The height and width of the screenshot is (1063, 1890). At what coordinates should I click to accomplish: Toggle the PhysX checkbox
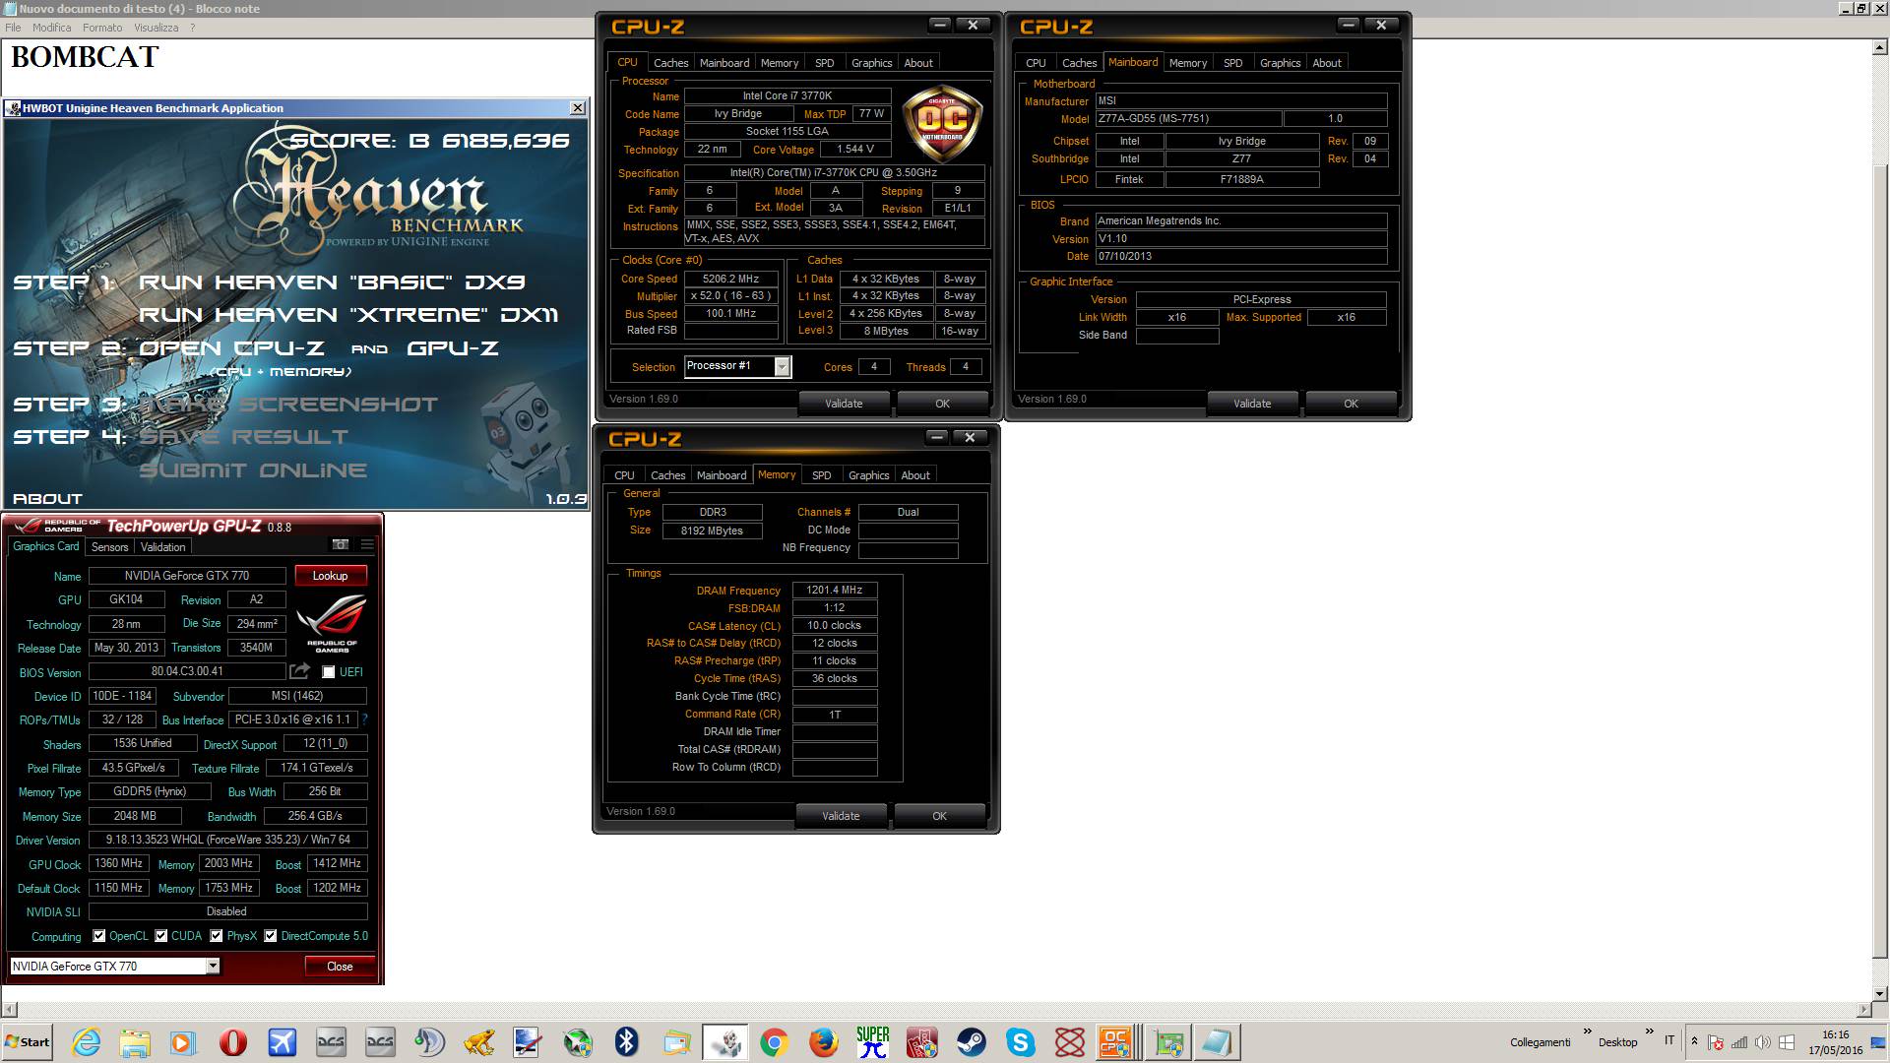coord(217,936)
